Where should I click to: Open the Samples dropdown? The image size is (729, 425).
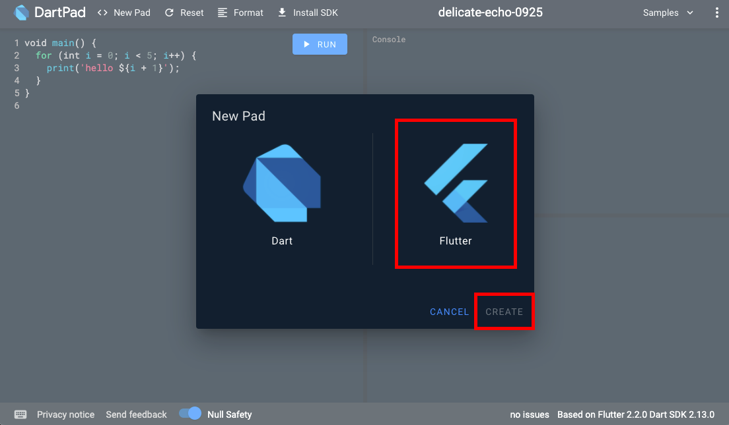[x=668, y=13]
